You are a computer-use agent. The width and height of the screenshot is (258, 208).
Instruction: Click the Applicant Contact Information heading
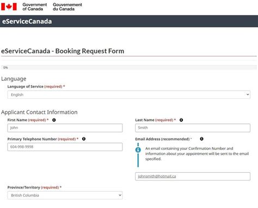pos(39,112)
